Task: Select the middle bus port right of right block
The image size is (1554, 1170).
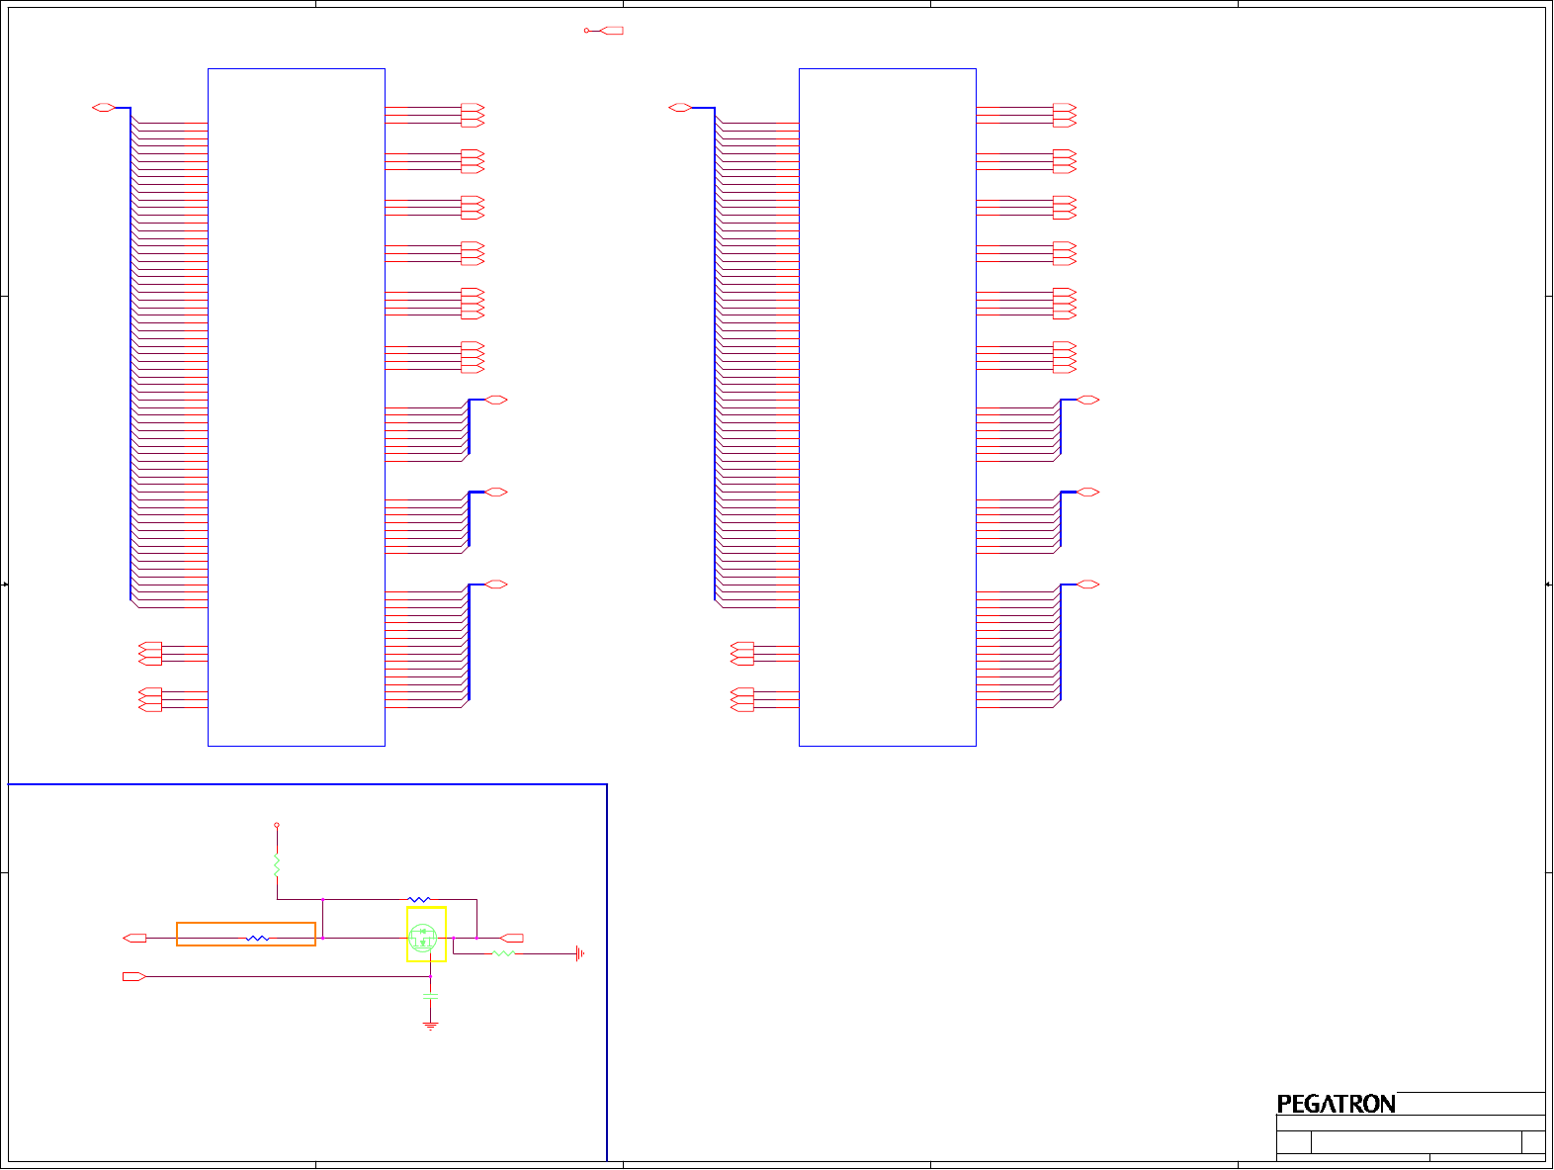Action: click(1088, 492)
